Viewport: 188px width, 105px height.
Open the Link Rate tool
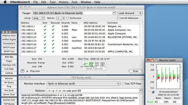[x=9, y=69]
